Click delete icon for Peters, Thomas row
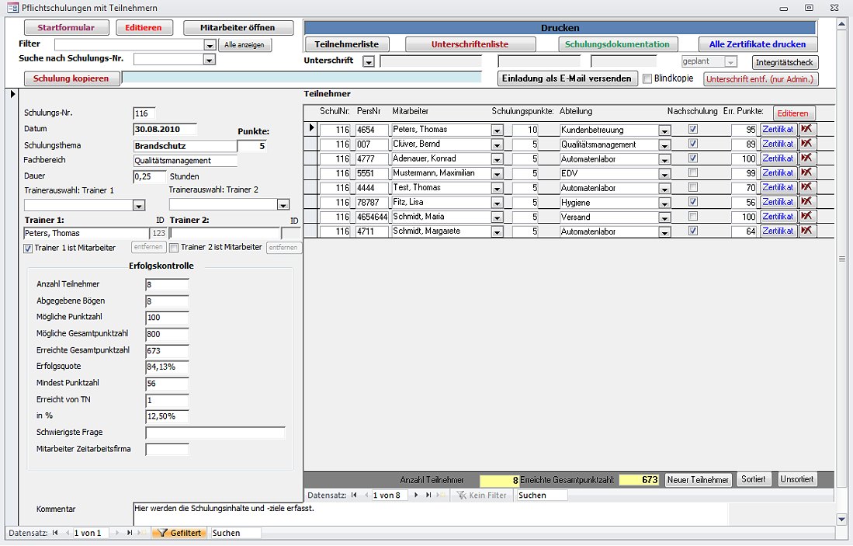853x546 pixels. pos(807,130)
